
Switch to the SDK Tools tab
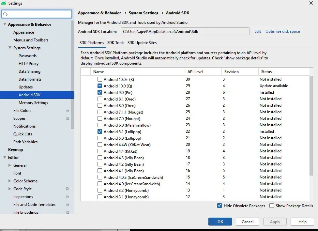point(115,43)
